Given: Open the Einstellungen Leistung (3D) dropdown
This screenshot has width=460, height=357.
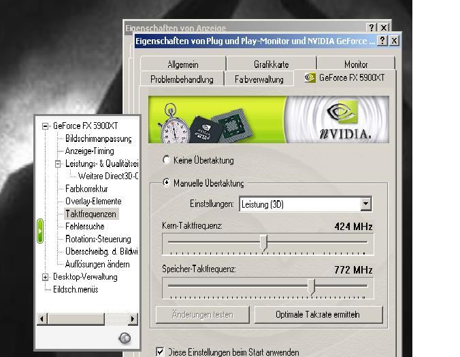Looking at the screenshot, I should 366,204.
